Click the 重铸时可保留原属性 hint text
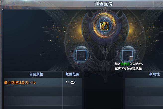163x109 pixels. [128, 68]
